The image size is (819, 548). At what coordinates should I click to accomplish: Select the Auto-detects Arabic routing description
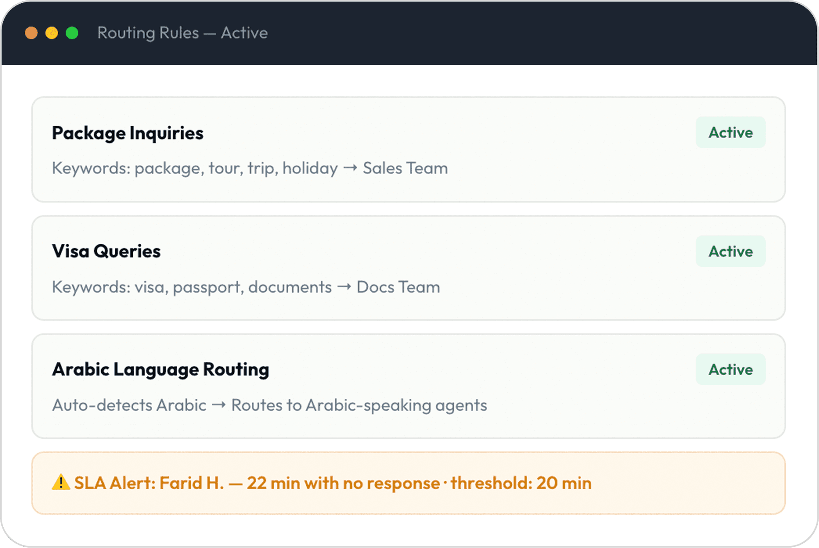tap(269, 405)
